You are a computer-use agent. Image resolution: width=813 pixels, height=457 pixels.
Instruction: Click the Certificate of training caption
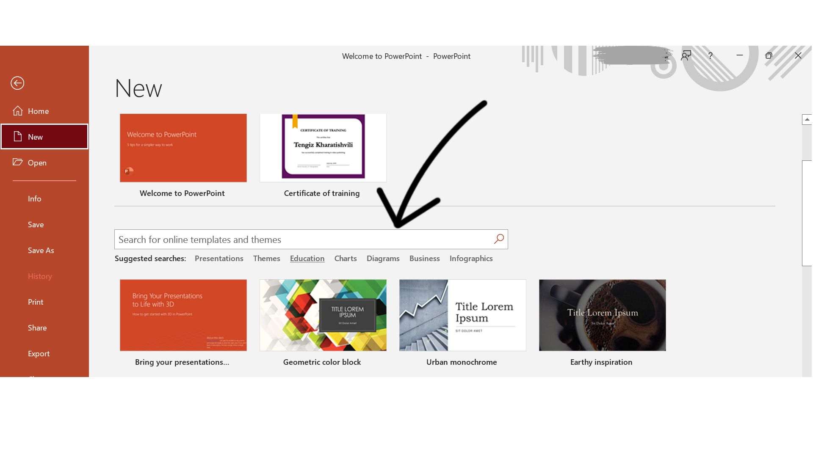(x=322, y=193)
